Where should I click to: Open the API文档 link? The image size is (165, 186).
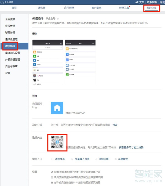coord(140,2)
